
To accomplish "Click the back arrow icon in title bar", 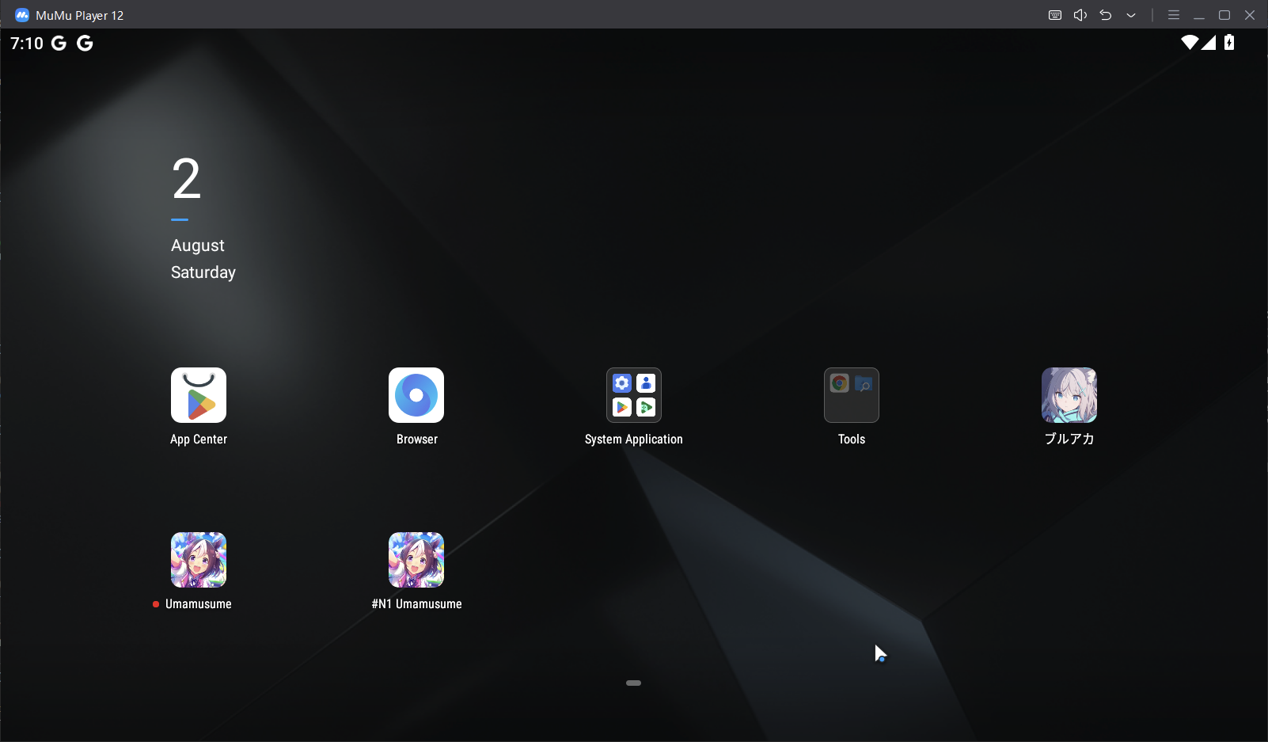I will click(1106, 15).
